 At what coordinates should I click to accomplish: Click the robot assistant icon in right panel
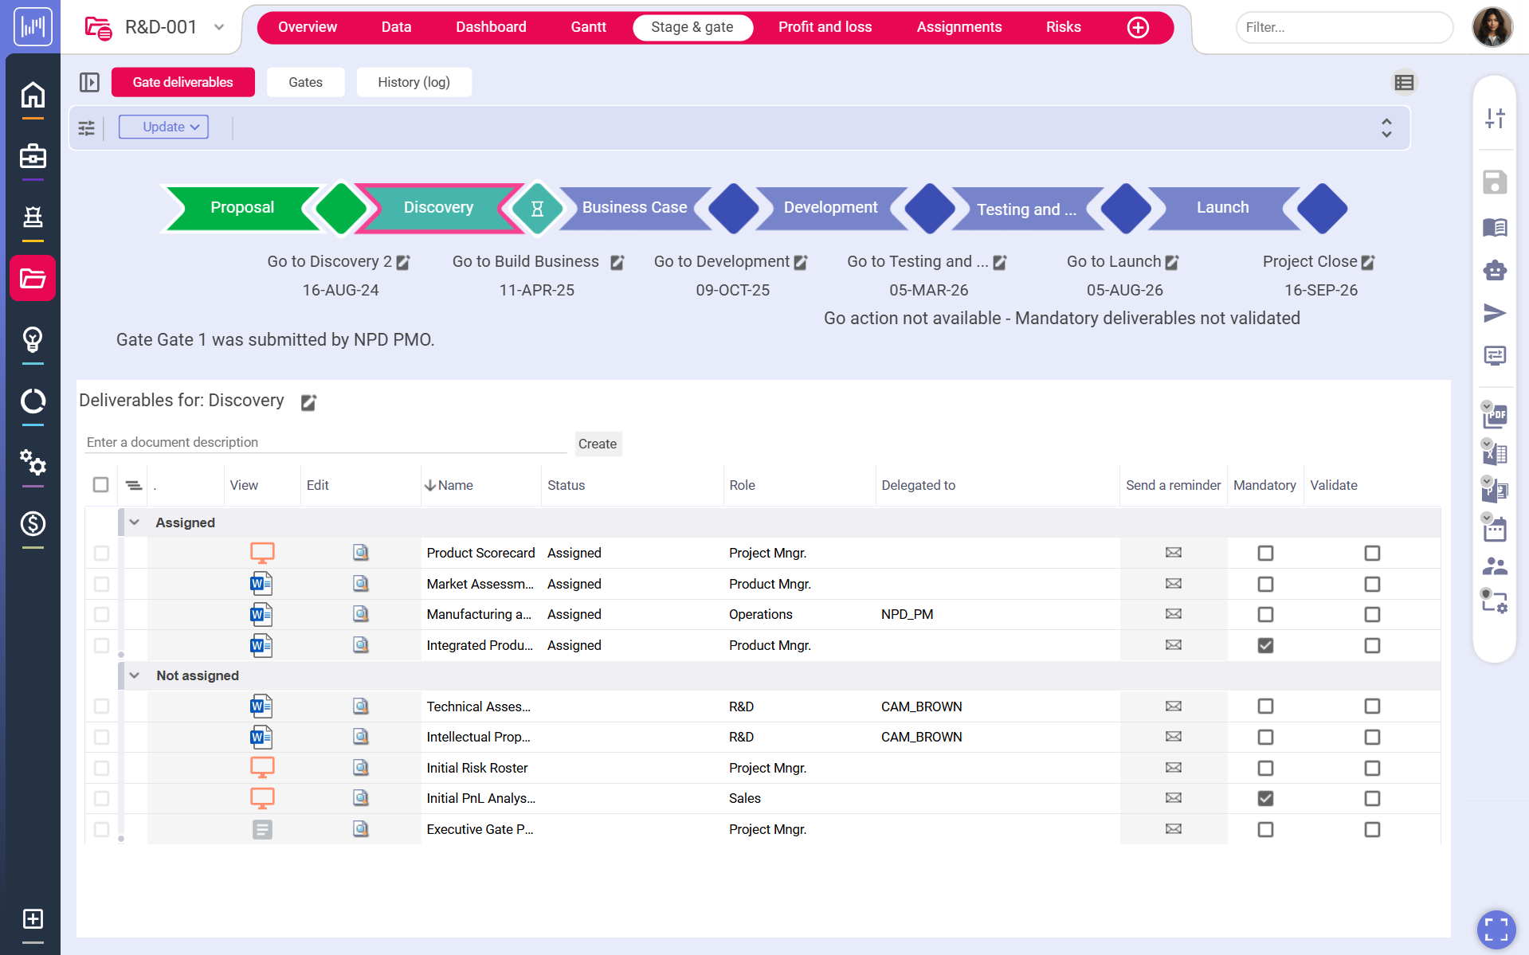pyautogui.click(x=1495, y=271)
